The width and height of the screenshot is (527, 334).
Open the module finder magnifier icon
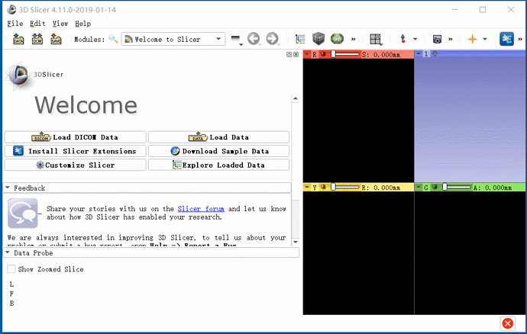(113, 39)
